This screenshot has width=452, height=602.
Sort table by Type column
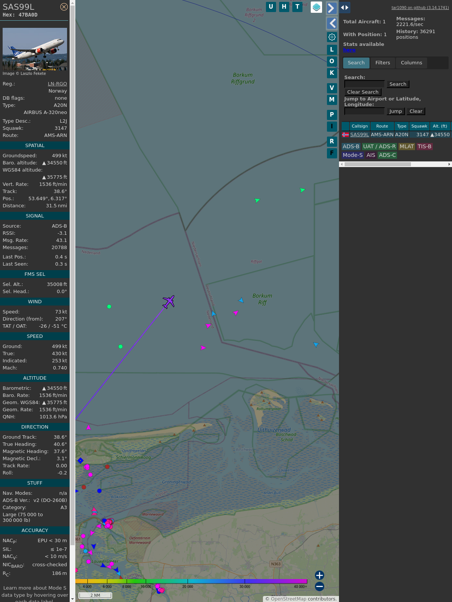(x=402, y=126)
